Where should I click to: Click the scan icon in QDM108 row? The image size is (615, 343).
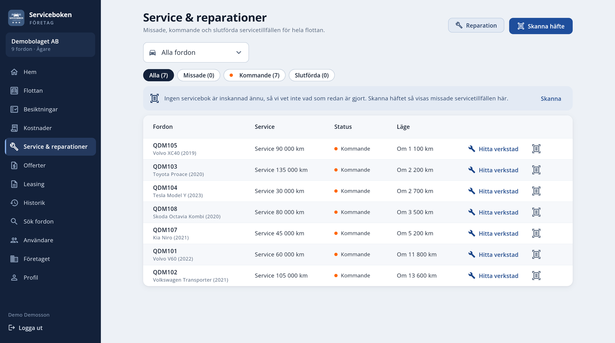pos(536,212)
